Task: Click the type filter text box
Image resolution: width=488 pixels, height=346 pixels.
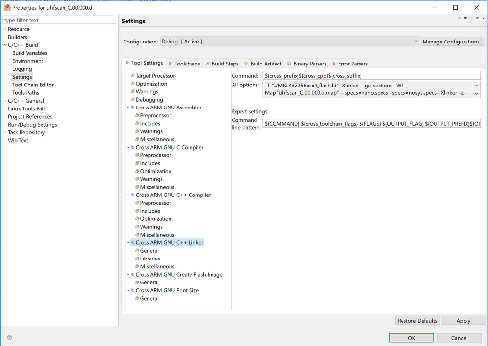Action: pos(59,20)
